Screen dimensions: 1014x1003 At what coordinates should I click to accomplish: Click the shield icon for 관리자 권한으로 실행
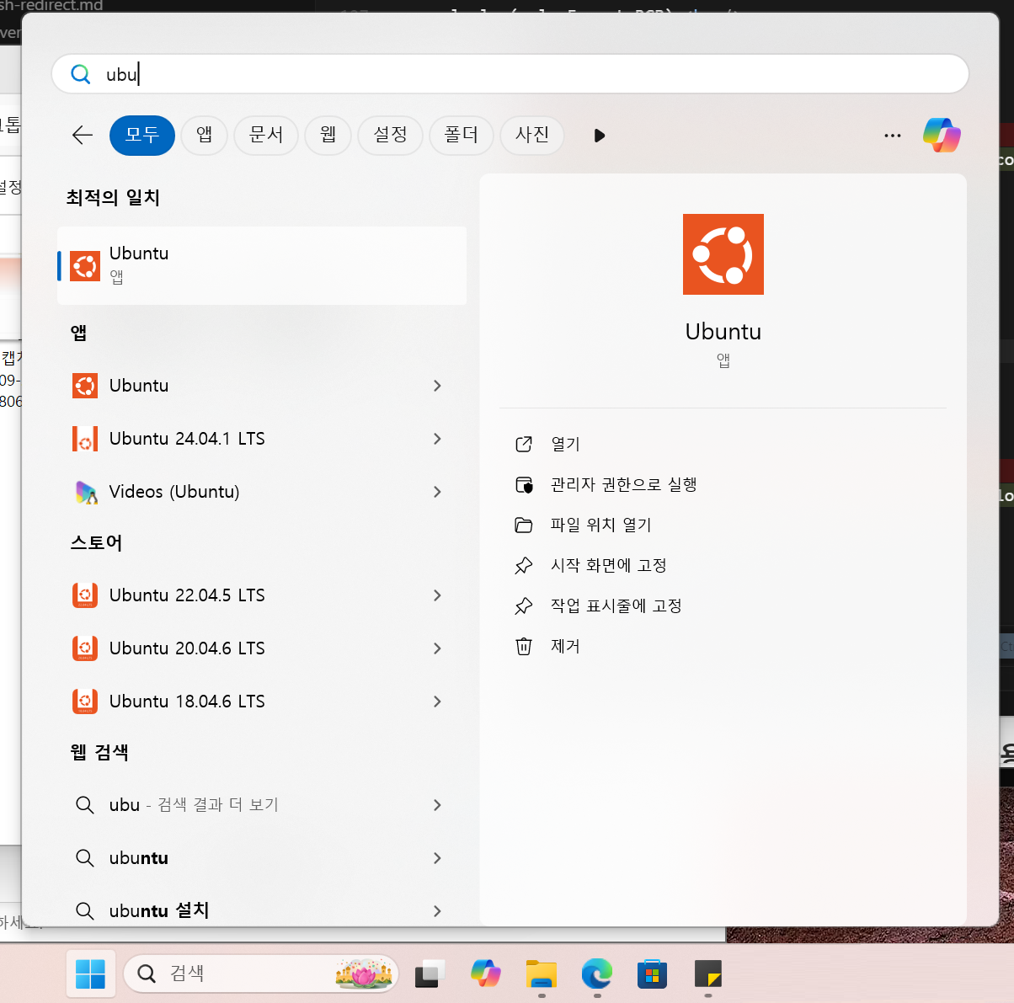(524, 484)
